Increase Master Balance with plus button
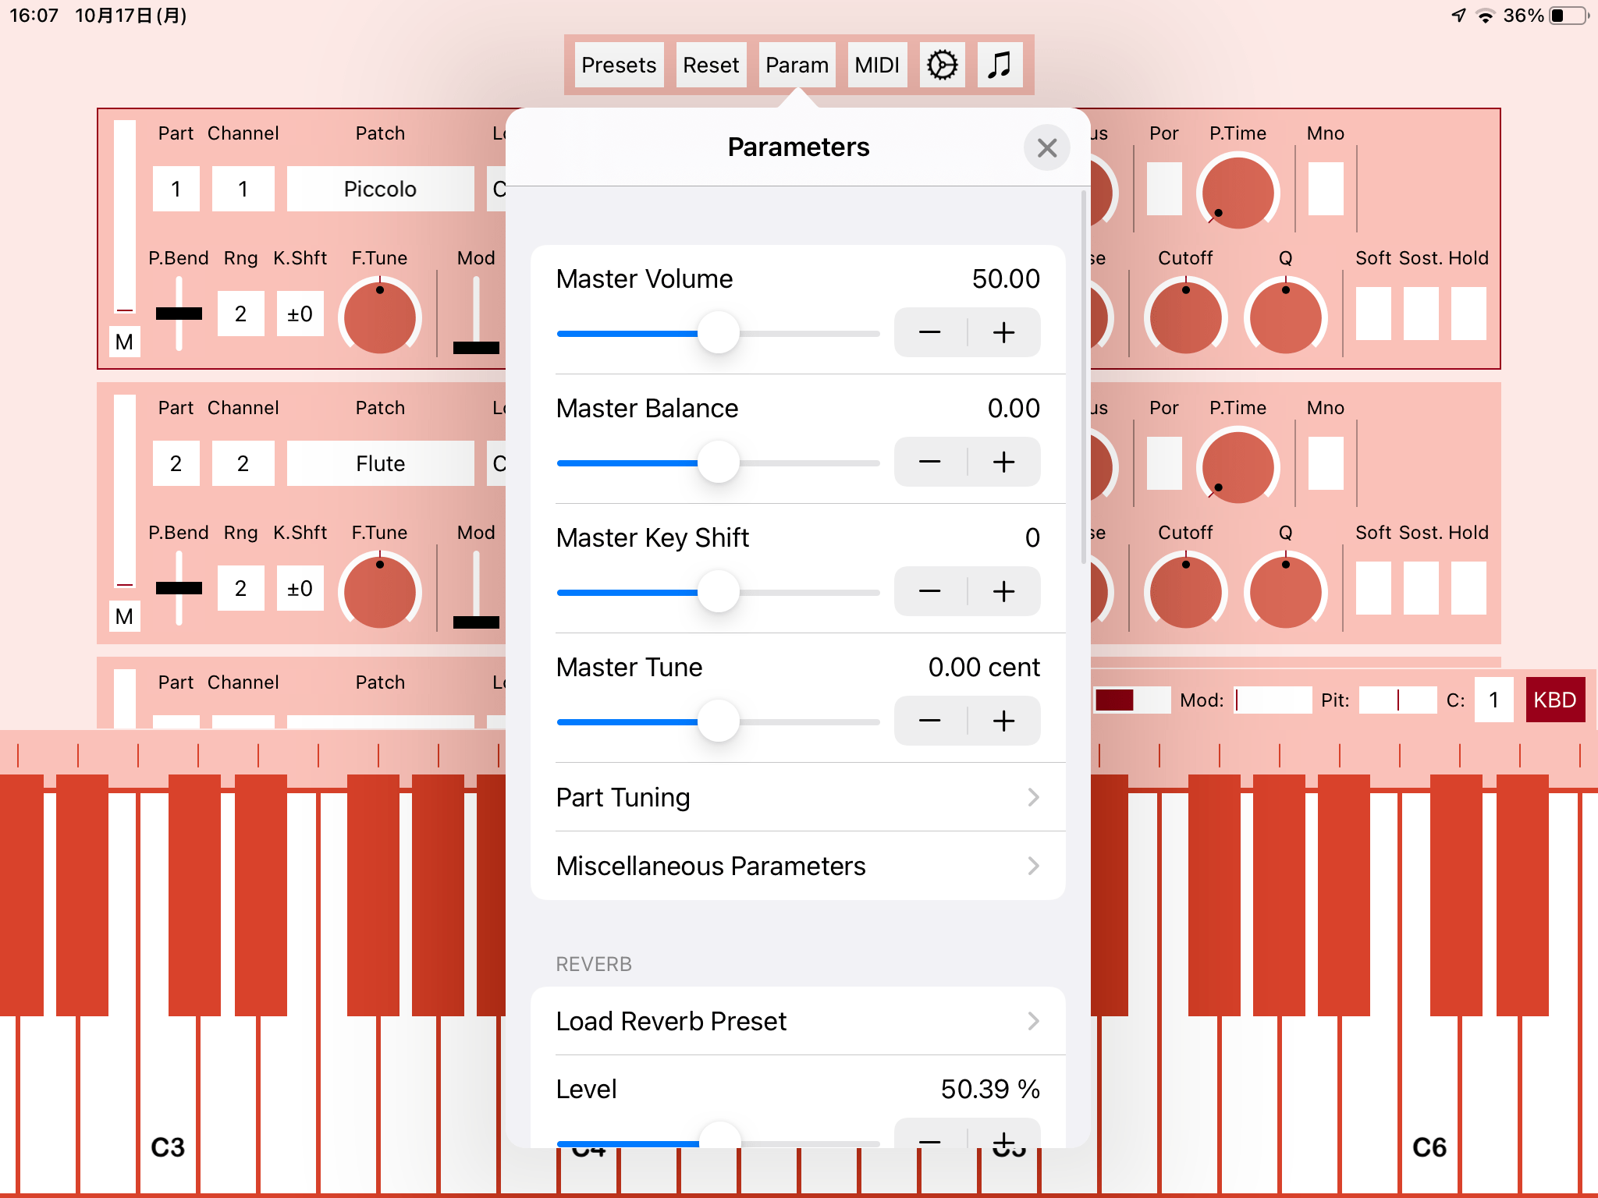The image size is (1598, 1198). 1003,463
